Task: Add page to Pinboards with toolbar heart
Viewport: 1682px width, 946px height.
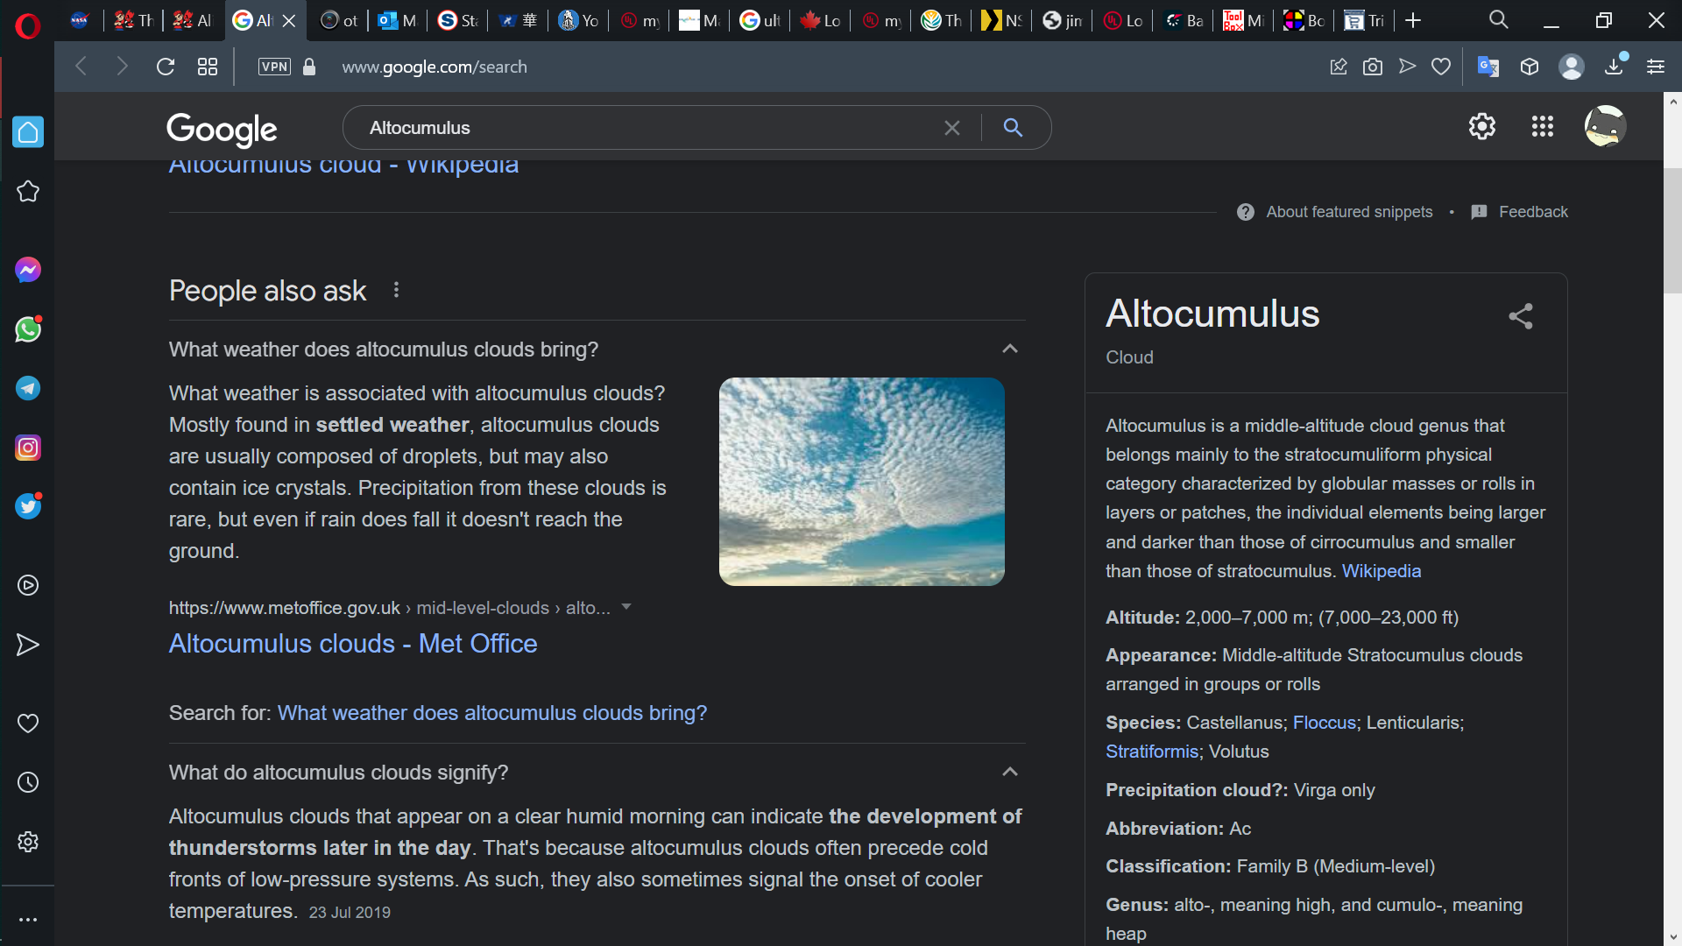Action: (1441, 67)
